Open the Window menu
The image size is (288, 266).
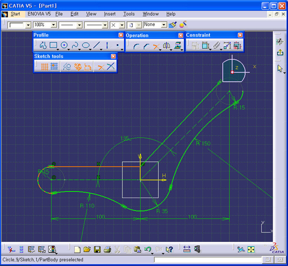point(151,14)
